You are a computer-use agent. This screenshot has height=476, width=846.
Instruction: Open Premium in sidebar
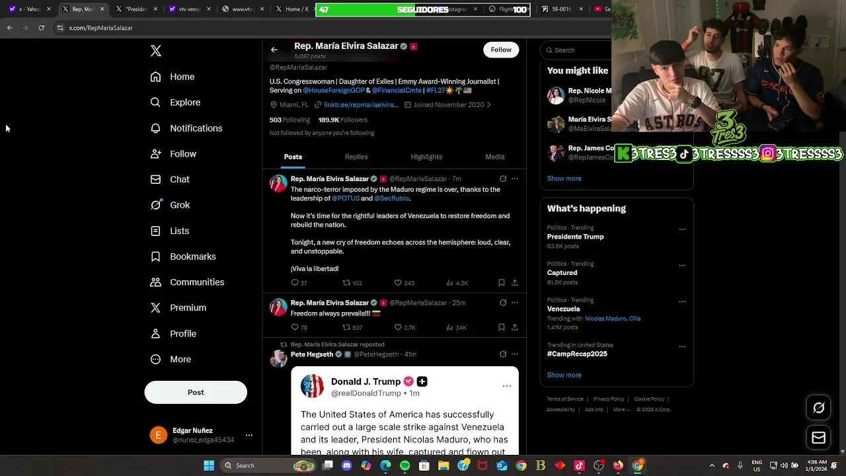click(x=178, y=307)
